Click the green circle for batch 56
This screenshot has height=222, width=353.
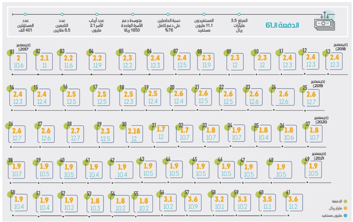161,194
